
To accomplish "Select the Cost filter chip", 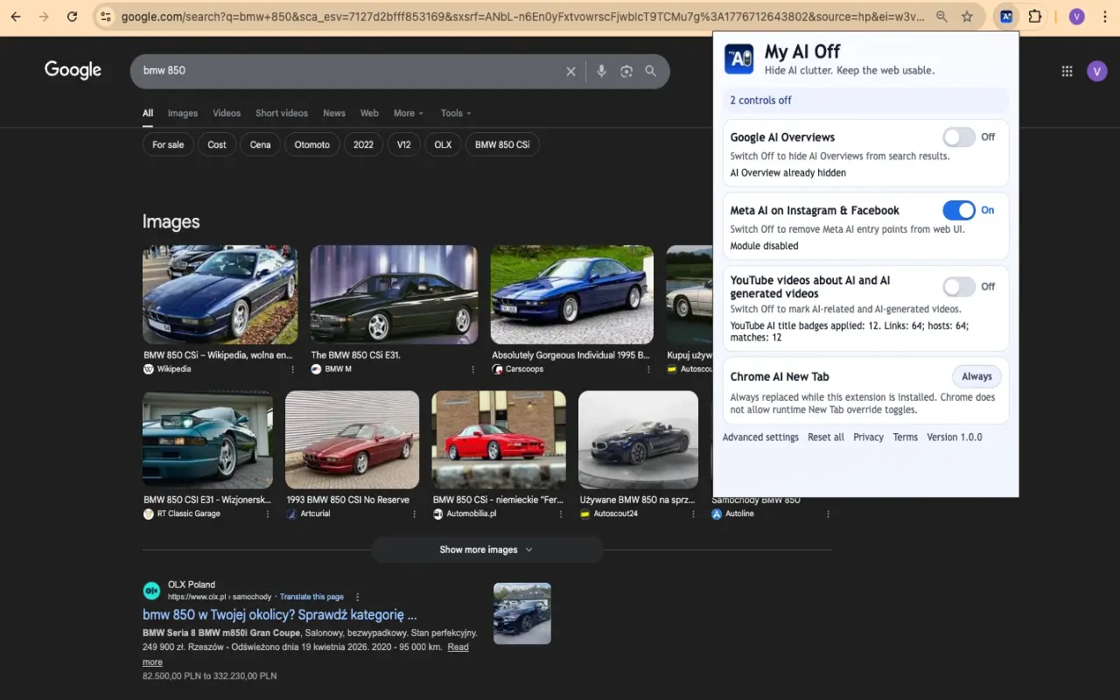I will tap(217, 144).
